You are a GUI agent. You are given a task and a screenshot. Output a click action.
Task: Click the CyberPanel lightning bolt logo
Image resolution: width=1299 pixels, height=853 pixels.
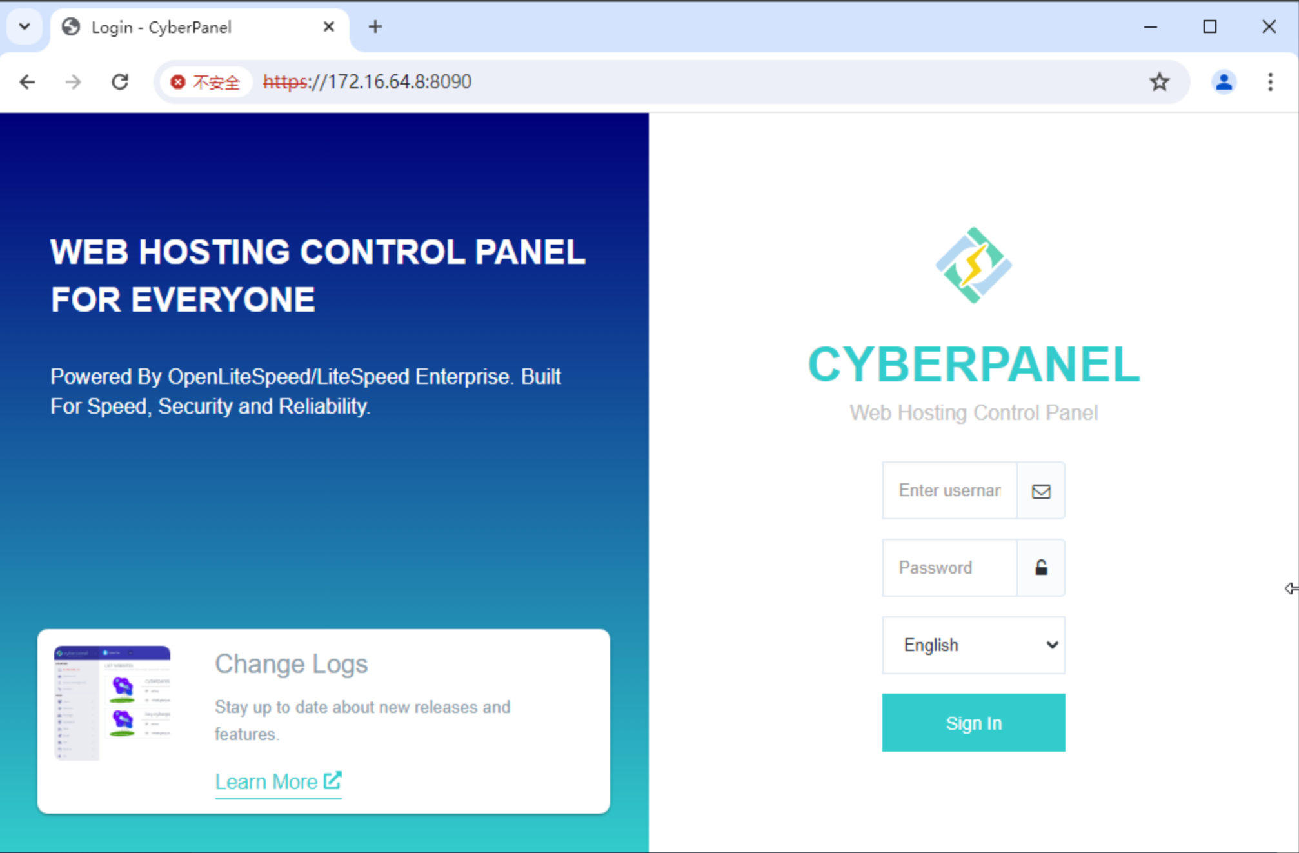click(973, 268)
